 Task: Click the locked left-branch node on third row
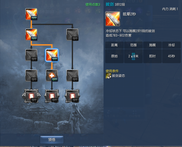pyautogui.click(x=31, y=55)
